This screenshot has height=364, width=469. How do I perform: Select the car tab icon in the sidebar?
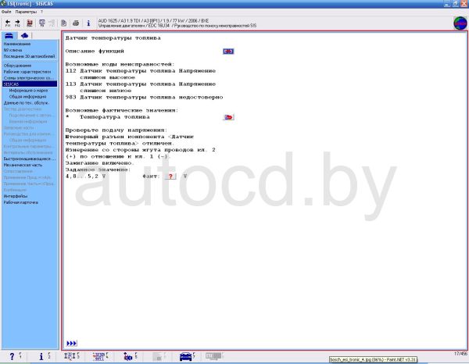point(9,36)
